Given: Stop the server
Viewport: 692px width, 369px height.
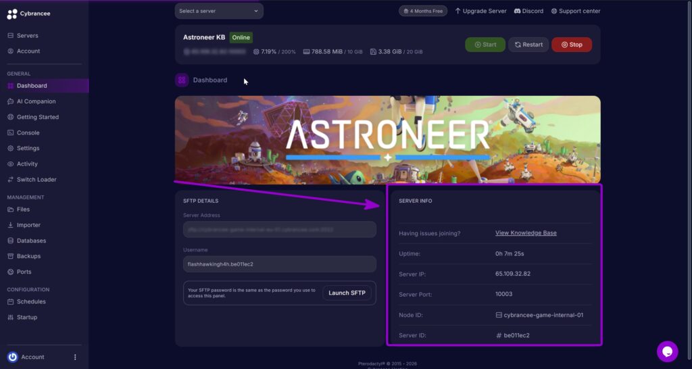Looking at the screenshot, I should 572,45.
